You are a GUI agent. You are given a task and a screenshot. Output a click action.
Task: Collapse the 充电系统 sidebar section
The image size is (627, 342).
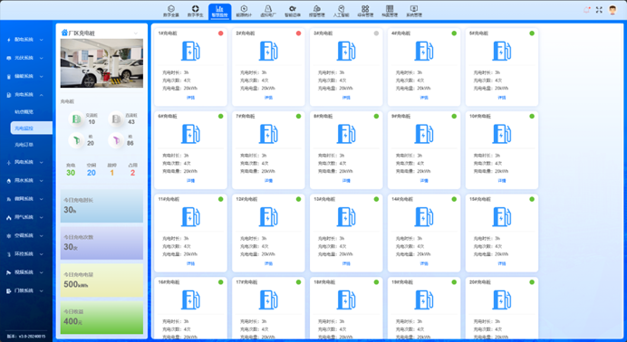(26, 95)
